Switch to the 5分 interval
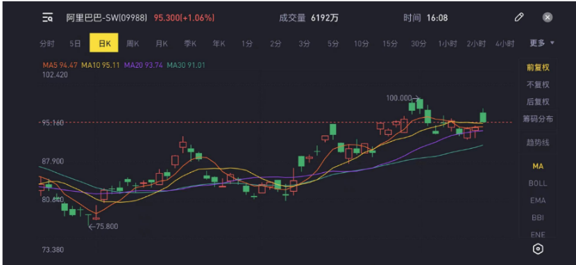The height and width of the screenshot is (265, 576). coord(333,44)
